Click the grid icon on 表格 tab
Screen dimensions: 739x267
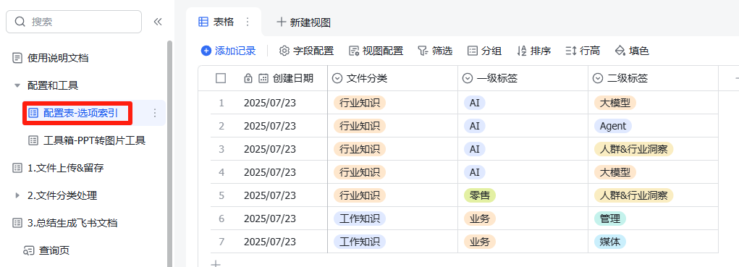(203, 22)
